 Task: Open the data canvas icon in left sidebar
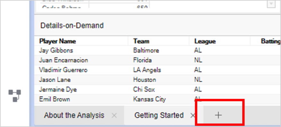15,96
